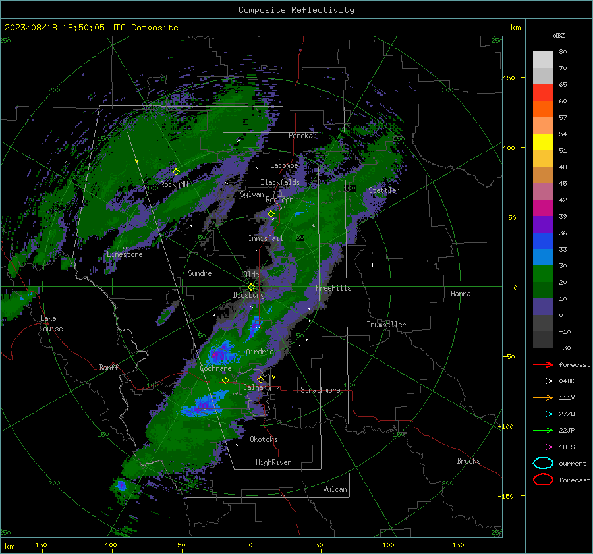Click the red forecast ellipse icon

[x=543, y=480]
